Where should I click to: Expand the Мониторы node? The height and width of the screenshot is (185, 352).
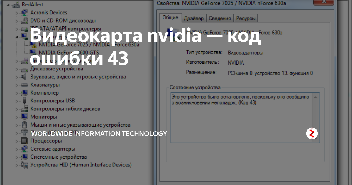(17, 117)
